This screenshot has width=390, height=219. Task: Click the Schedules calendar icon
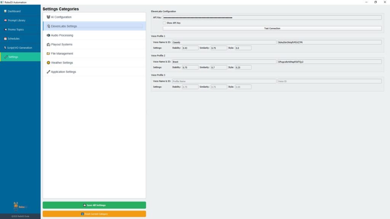5,39
